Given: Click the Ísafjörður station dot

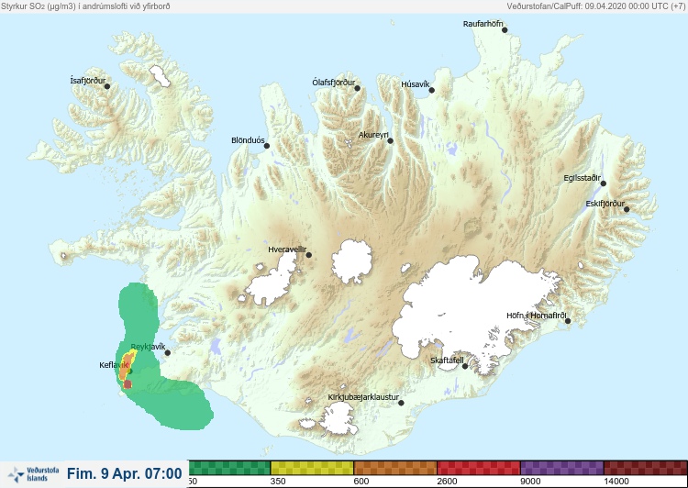Looking at the screenshot, I should [107, 86].
